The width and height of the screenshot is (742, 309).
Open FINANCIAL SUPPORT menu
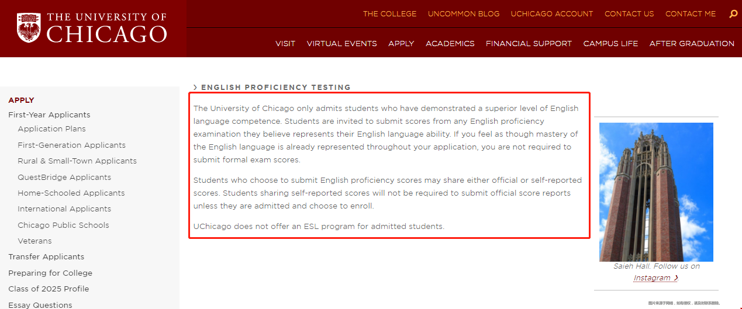click(529, 43)
